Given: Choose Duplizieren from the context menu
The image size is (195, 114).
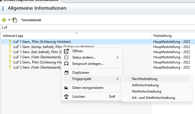Looking at the screenshot, I should [92, 73].
